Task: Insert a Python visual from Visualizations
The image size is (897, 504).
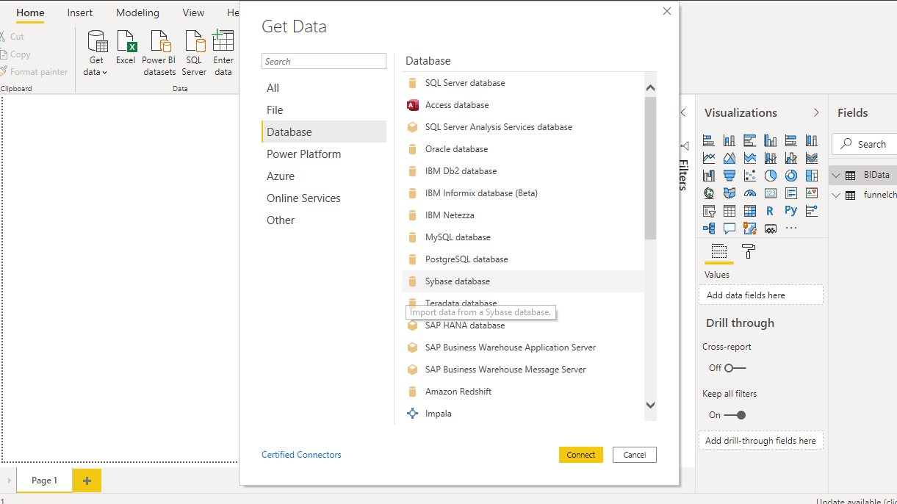Action: [790, 211]
